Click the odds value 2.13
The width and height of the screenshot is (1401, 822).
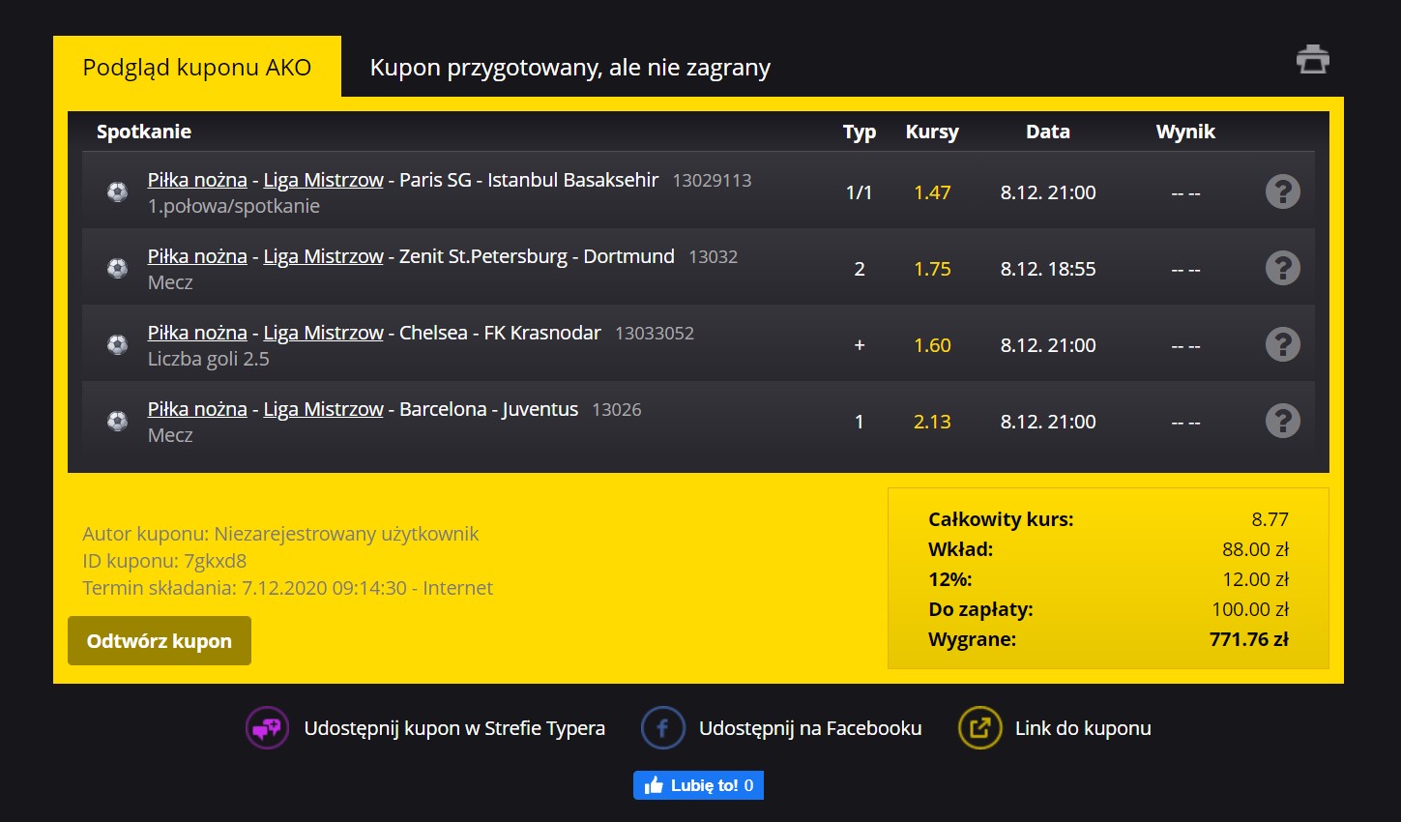(x=932, y=422)
